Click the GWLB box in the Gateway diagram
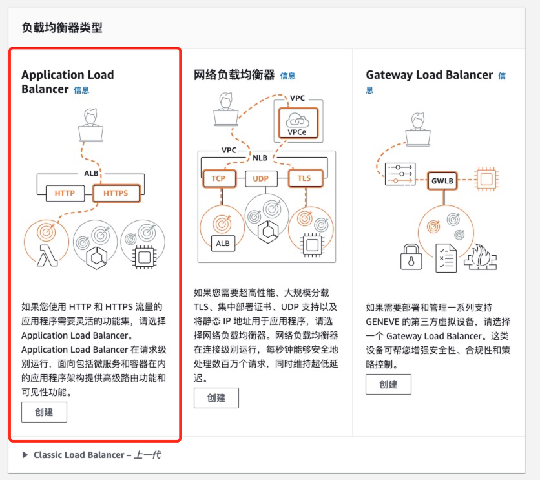The width and height of the screenshot is (540, 480). click(x=442, y=181)
